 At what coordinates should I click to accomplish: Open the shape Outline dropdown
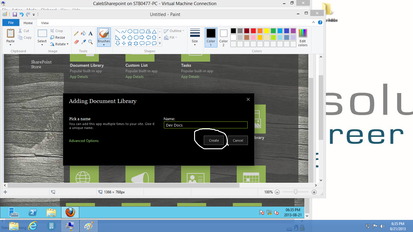[174, 31]
